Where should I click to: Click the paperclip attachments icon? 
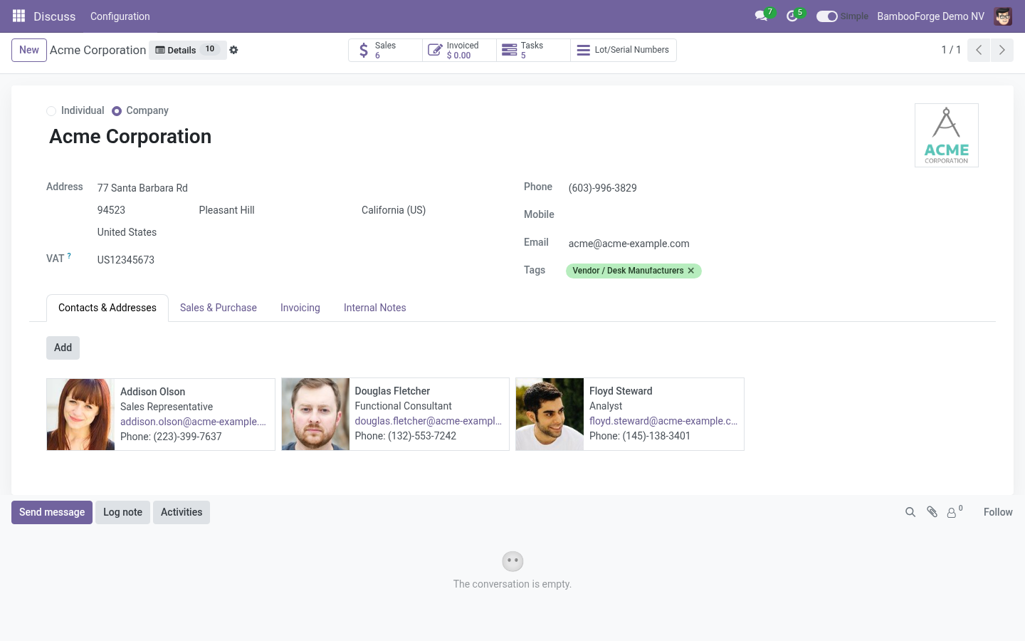tap(932, 512)
